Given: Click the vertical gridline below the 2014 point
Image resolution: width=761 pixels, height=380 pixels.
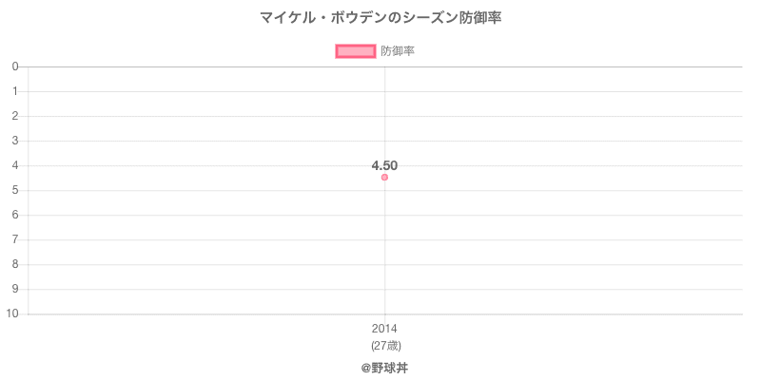Looking at the screenshot, I should (x=384, y=247).
